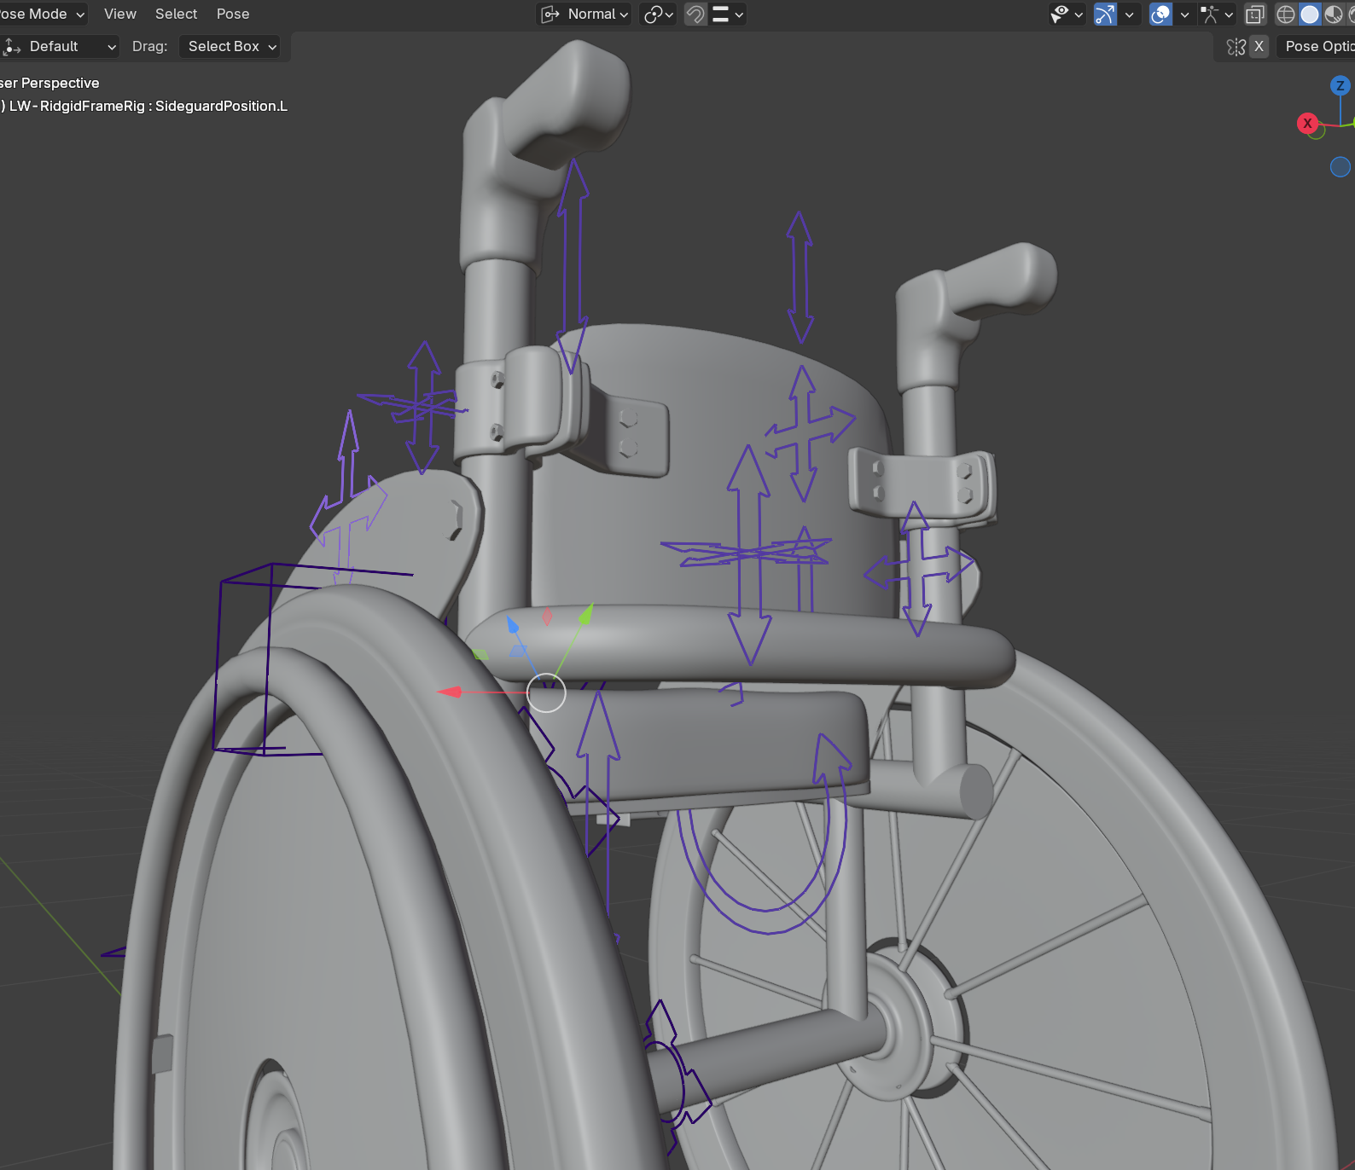Toggle X-axis pose mirror button

[x=1259, y=46]
